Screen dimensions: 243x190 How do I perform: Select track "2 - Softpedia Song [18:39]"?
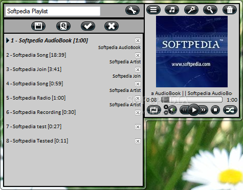(36, 55)
